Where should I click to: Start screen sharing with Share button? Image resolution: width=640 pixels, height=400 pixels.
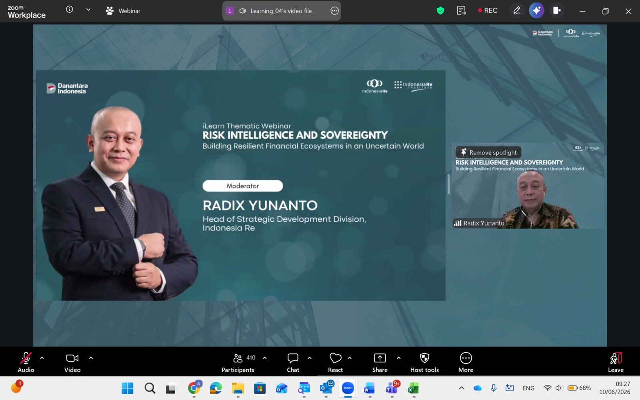click(x=380, y=362)
